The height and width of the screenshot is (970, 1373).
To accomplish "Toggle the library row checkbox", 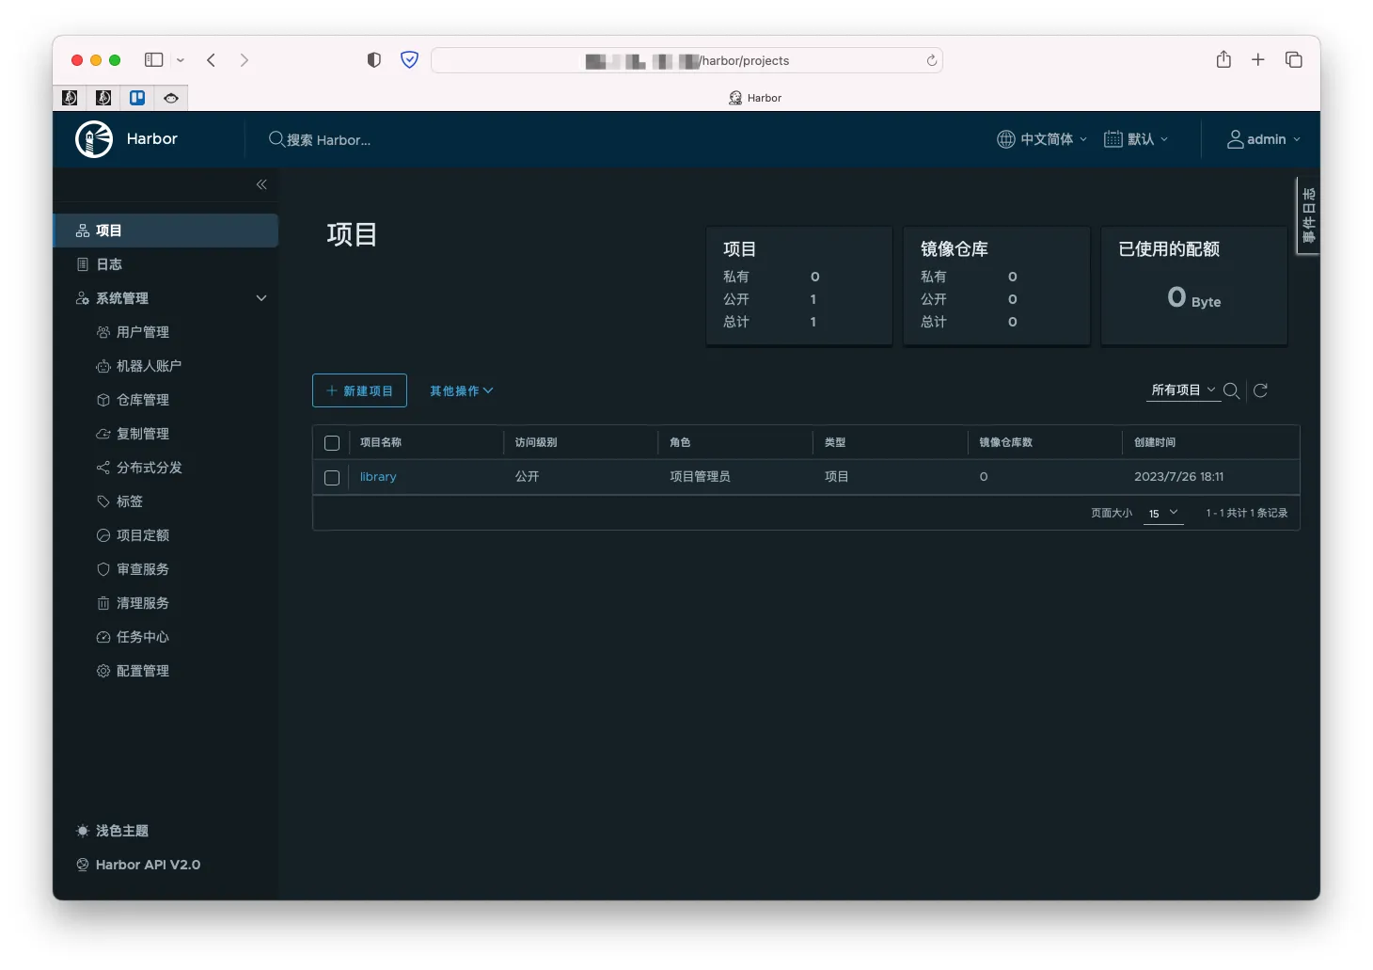I will coord(332,478).
